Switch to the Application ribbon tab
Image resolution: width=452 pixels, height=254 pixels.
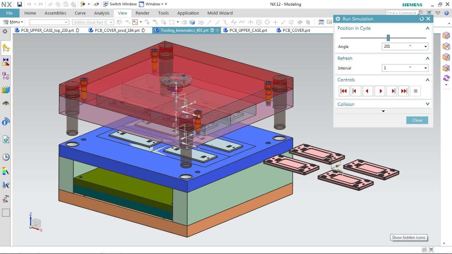coord(188,13)
